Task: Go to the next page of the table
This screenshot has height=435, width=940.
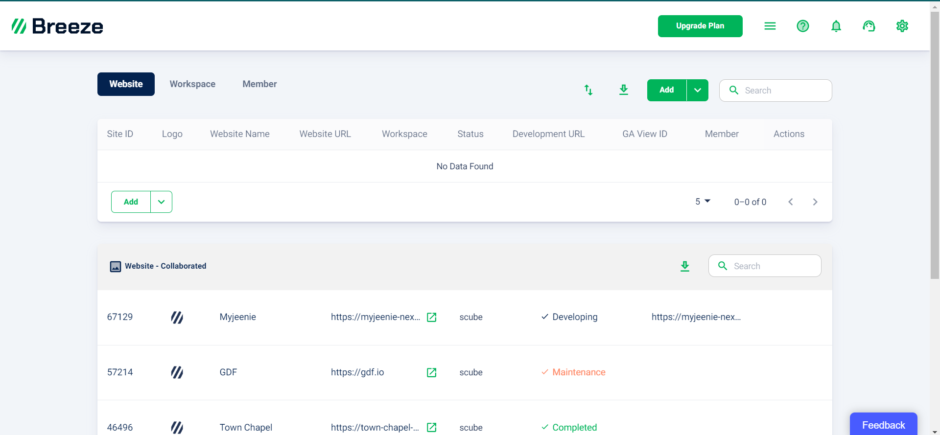Action: click(x=815, y=202)
